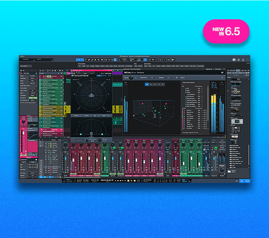Select the first 3D view mode icon
Viewport: 269px width, 238px height.
pyautogui.click(x=147, y=84)
